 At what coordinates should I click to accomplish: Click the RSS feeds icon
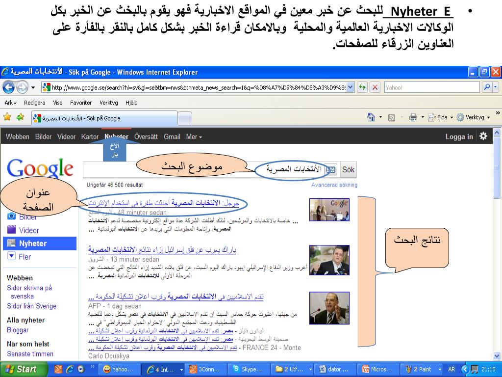tap(391, 118)
